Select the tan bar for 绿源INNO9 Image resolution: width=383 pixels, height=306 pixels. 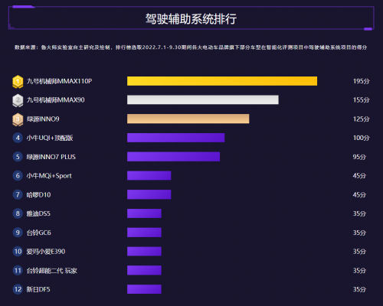click(188, 119)
